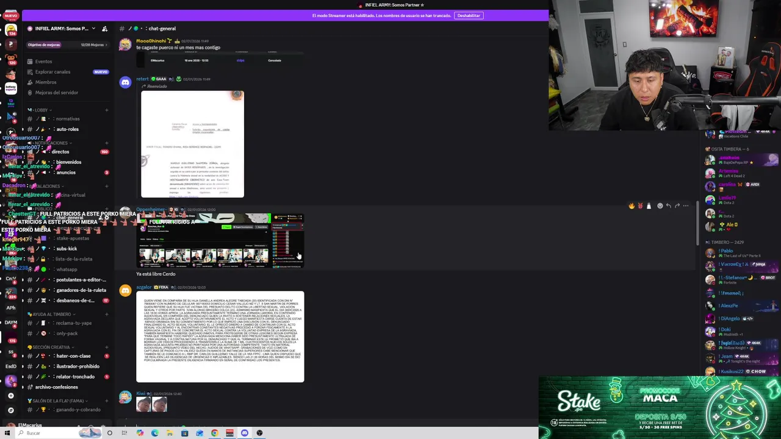Add a channel to the LOBBY category

(106, 110)
